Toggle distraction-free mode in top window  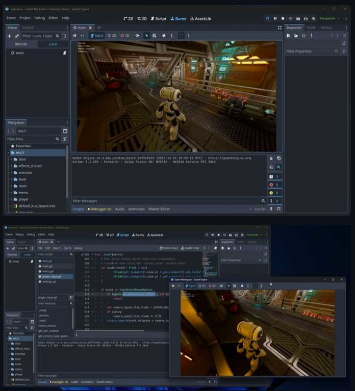280,28
